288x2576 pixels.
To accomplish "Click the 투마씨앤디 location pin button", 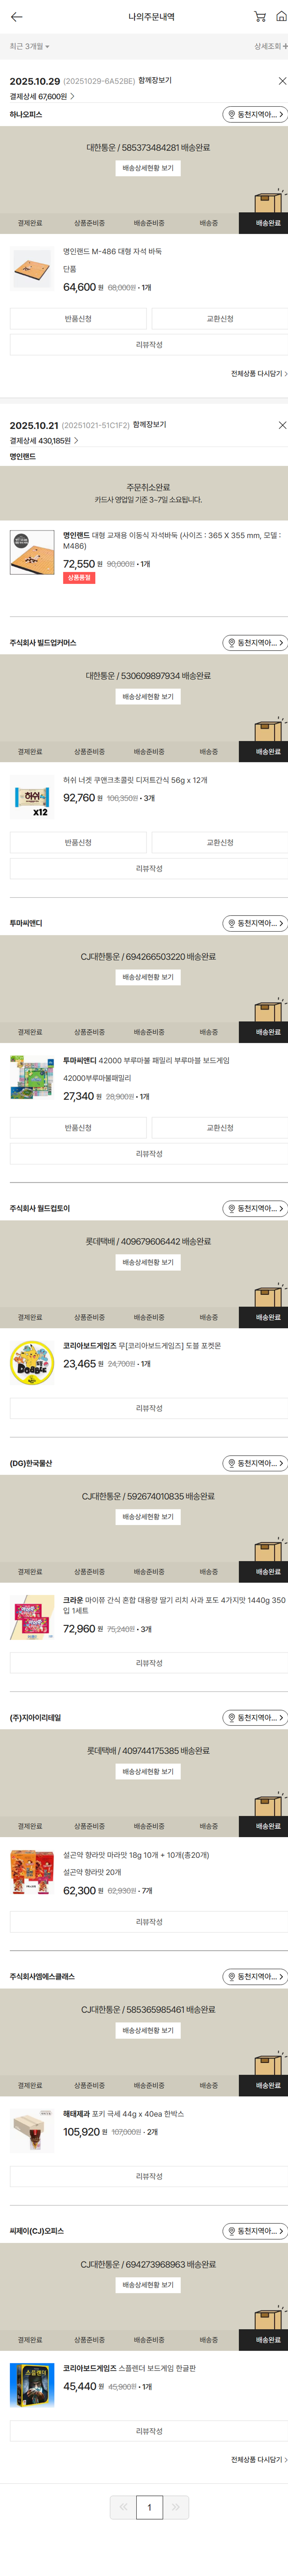I will click(255, 923).
